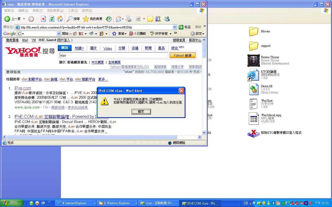
Task: Print the page with the printer icon
Action: click(129, 19)
